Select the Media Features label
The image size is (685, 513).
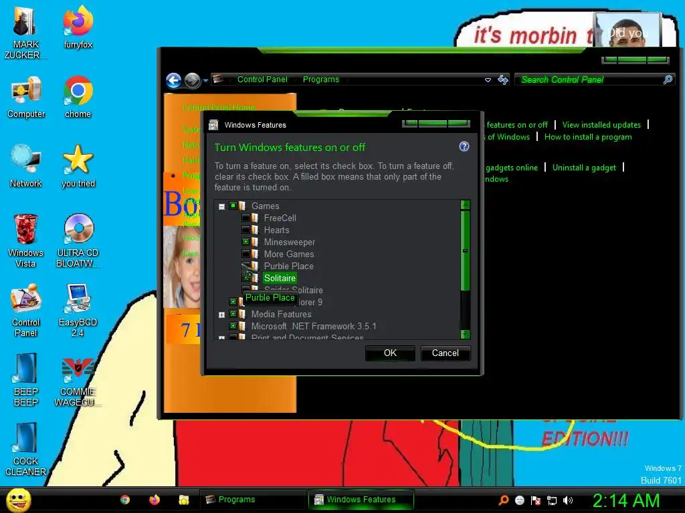(x=282, y=314)
